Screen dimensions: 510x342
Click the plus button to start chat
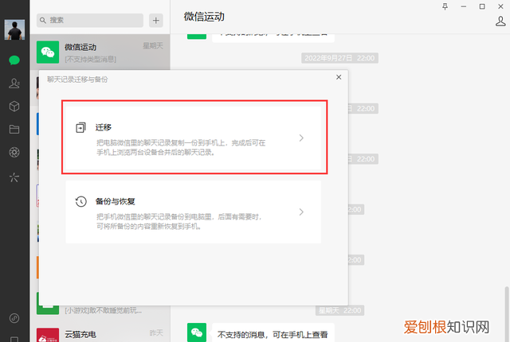tap(156, 21)
